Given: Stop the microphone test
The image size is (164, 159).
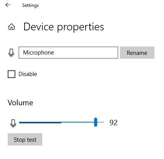Looking at the screenshot, I should pos(25,139).
